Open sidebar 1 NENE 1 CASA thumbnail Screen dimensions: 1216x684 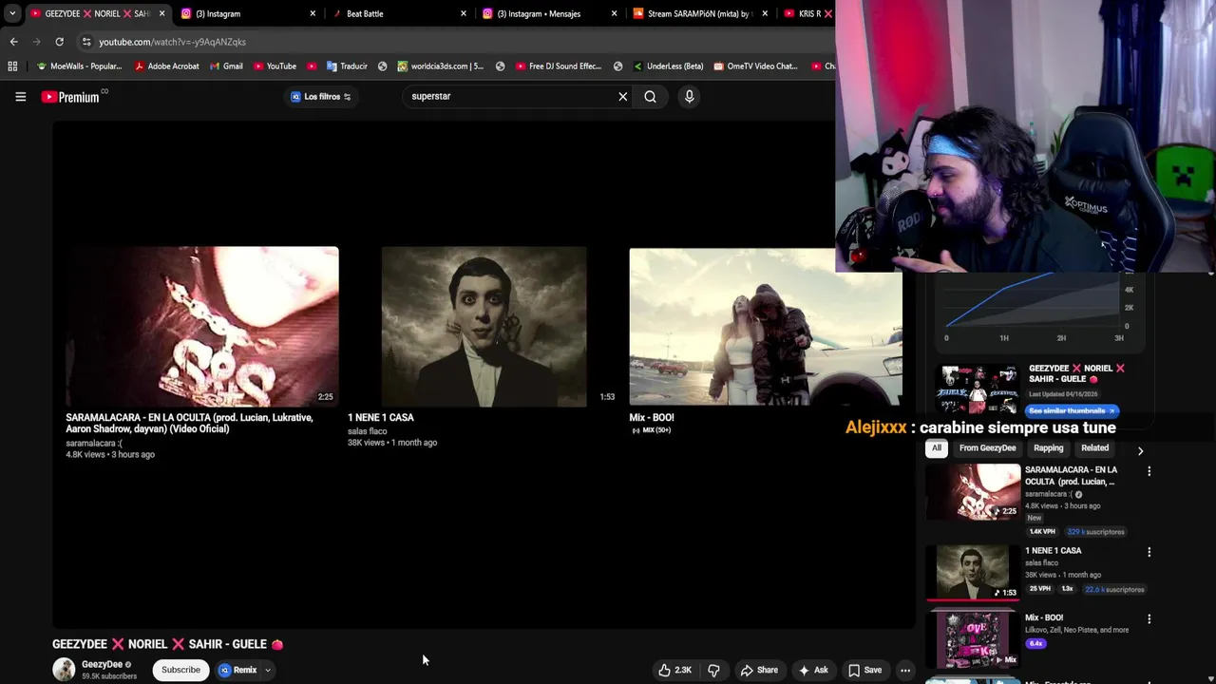(x=973, y=573)
